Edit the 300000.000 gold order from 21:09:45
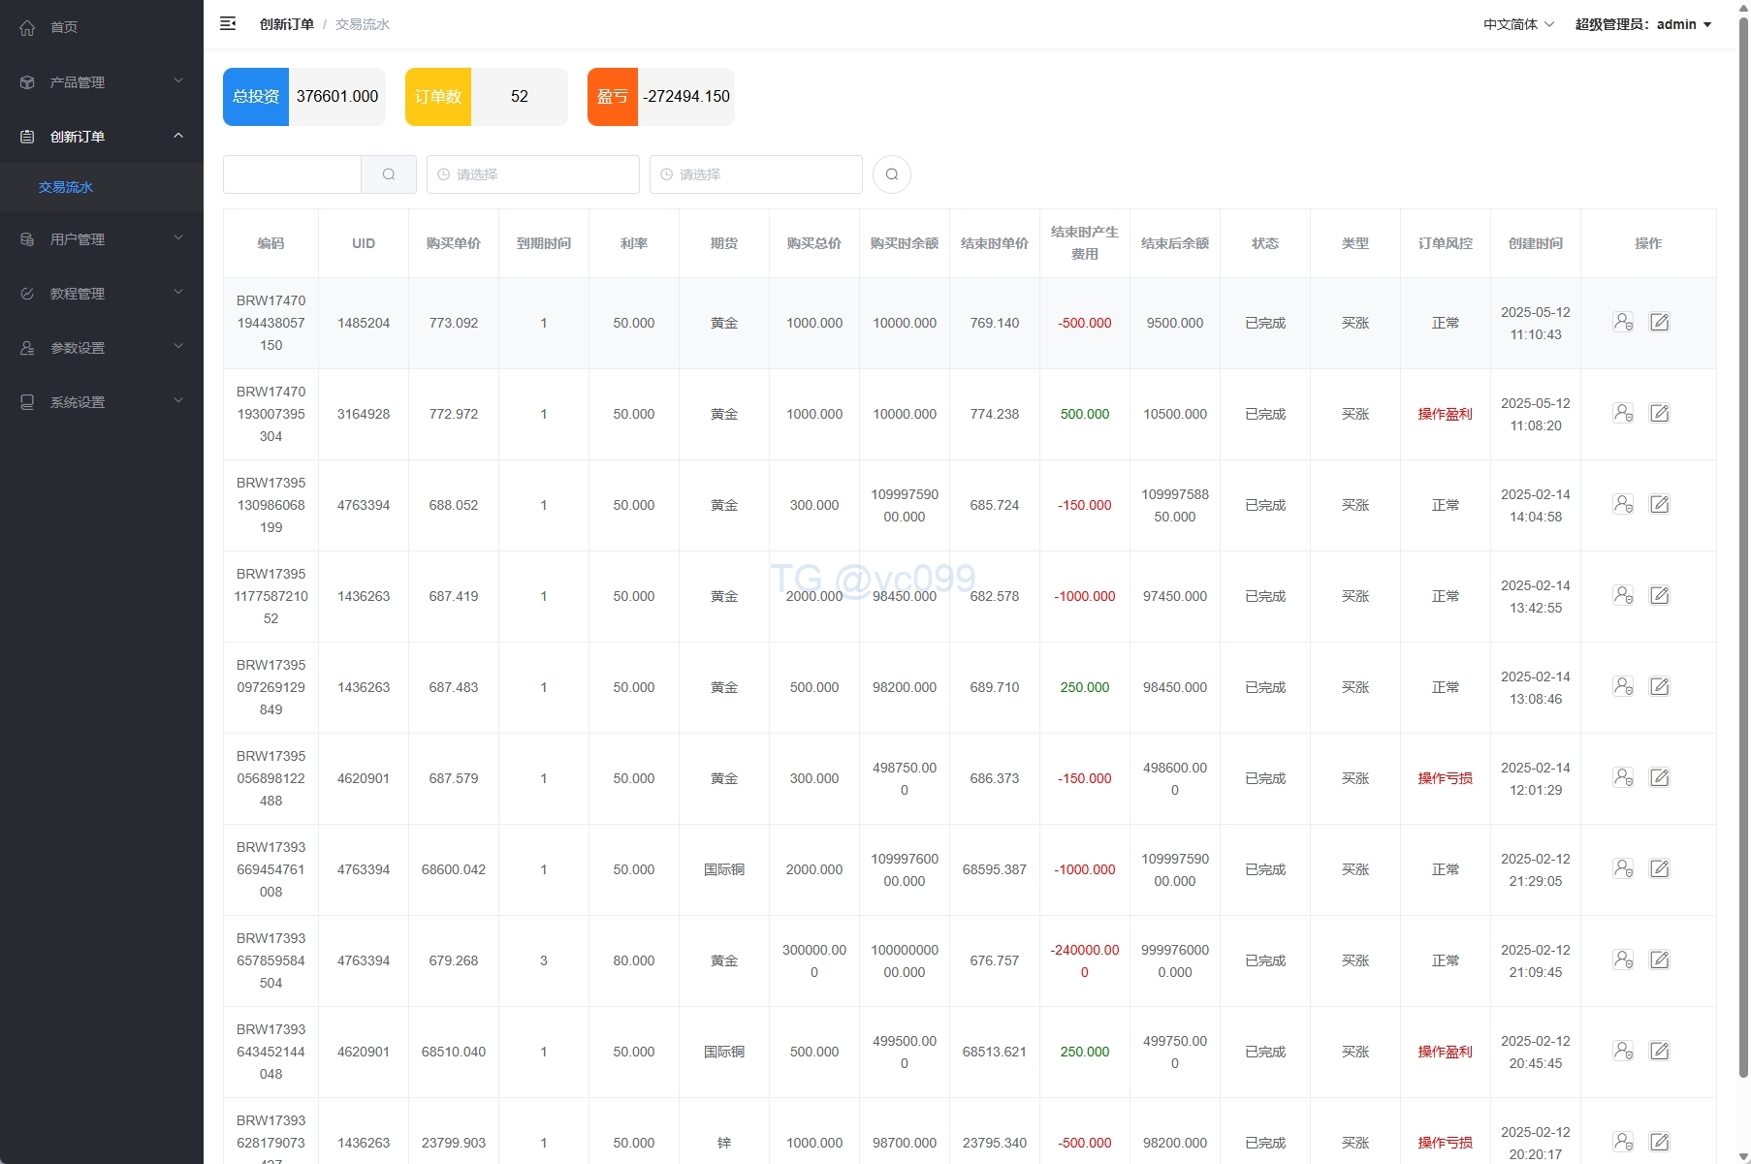This screenshot has width=1751, height=1164. click(1659, 960)
